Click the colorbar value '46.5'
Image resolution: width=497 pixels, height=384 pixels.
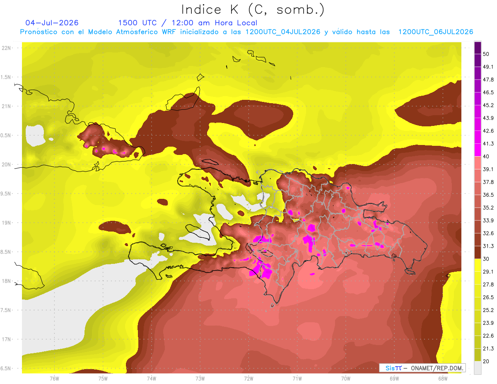coord(488,92)
